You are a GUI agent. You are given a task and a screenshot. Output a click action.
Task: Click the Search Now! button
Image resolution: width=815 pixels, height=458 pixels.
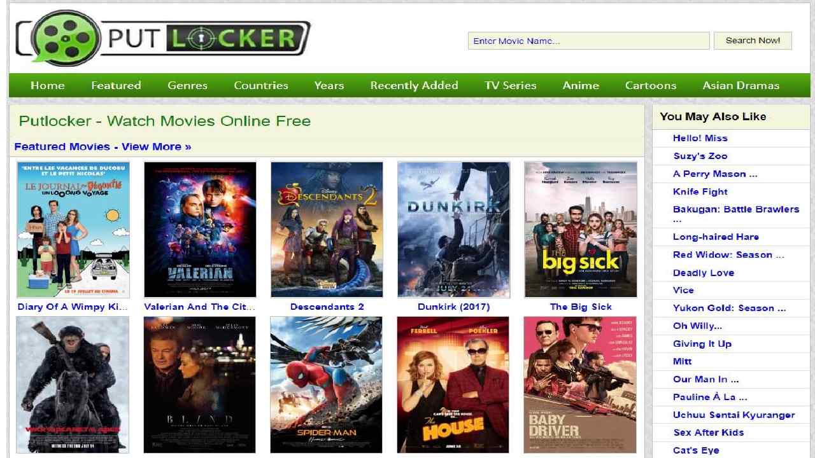coord(753,41)
